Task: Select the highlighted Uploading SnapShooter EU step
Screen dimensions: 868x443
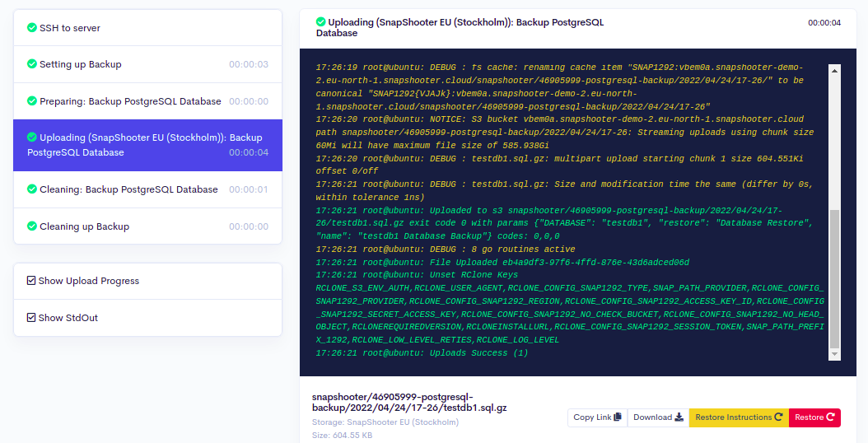Action: click(x=147, y=145)
